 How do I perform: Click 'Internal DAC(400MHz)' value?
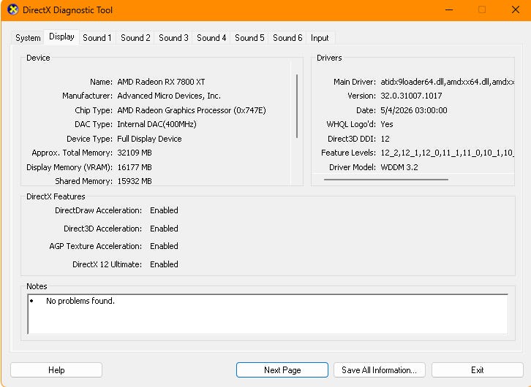[157, 124]
